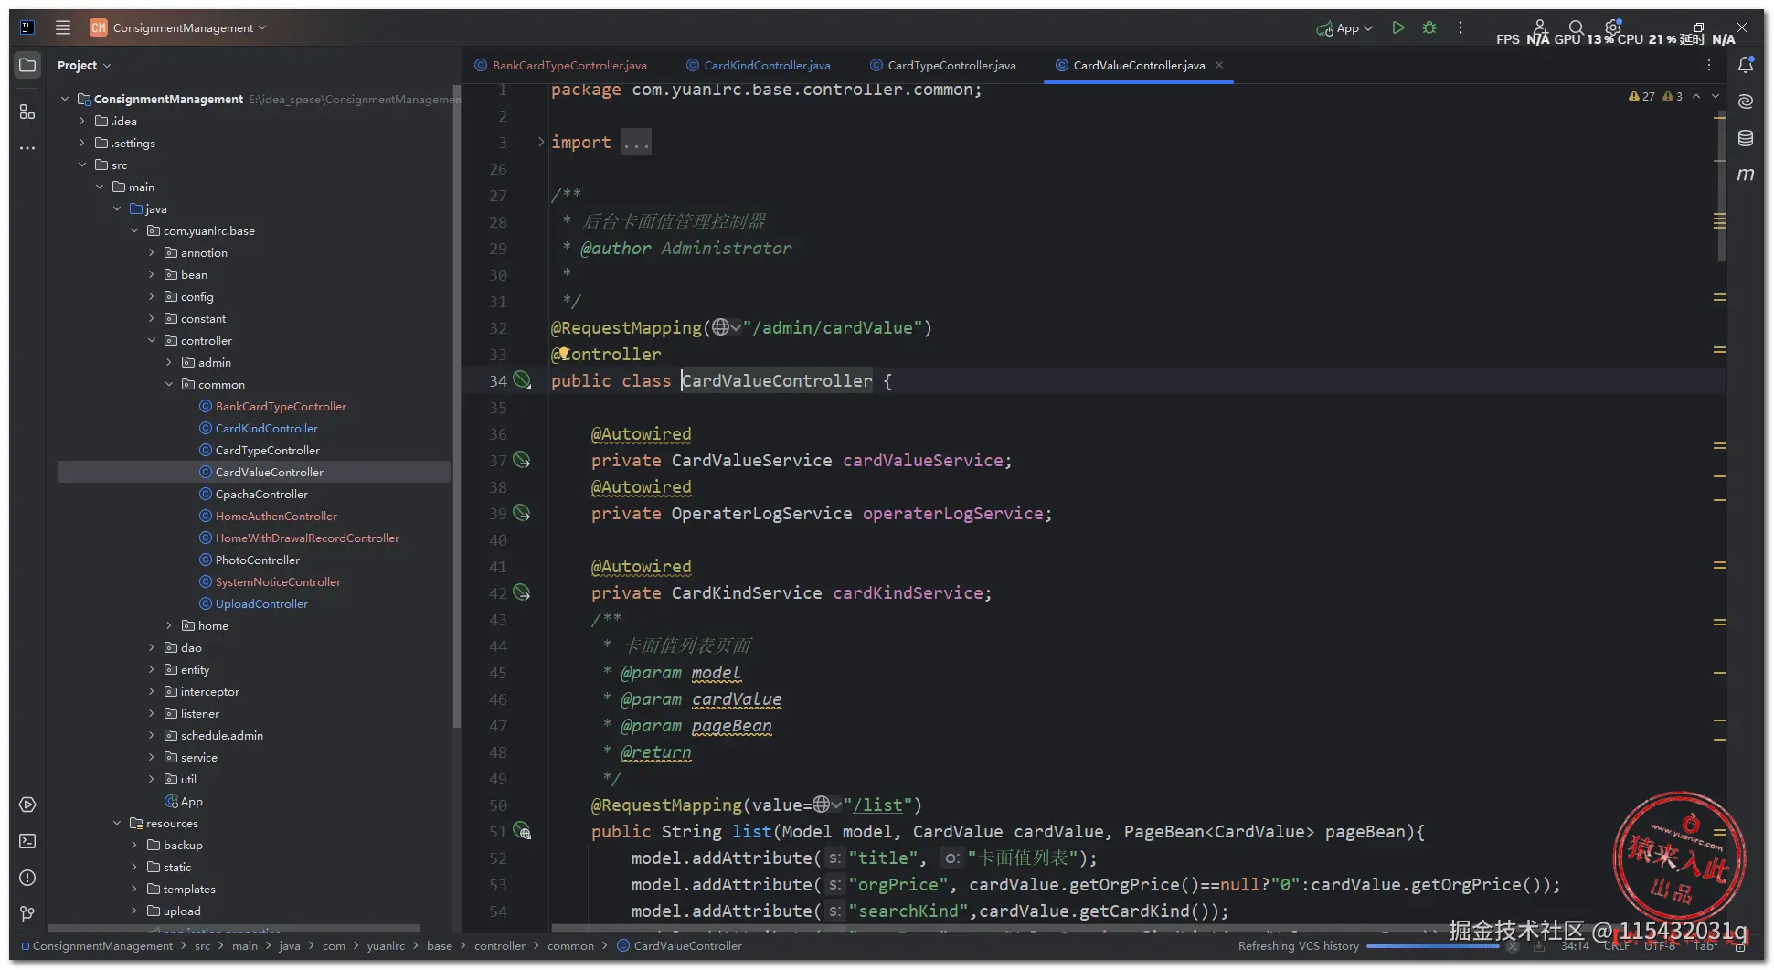Open IDE settings gear icon
The width and height of the screenshot is (1774, 970).
[1613, 28]
